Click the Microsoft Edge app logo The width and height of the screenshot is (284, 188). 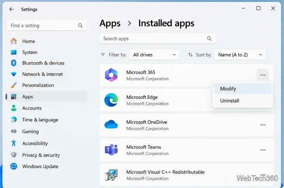coord(111,100)
